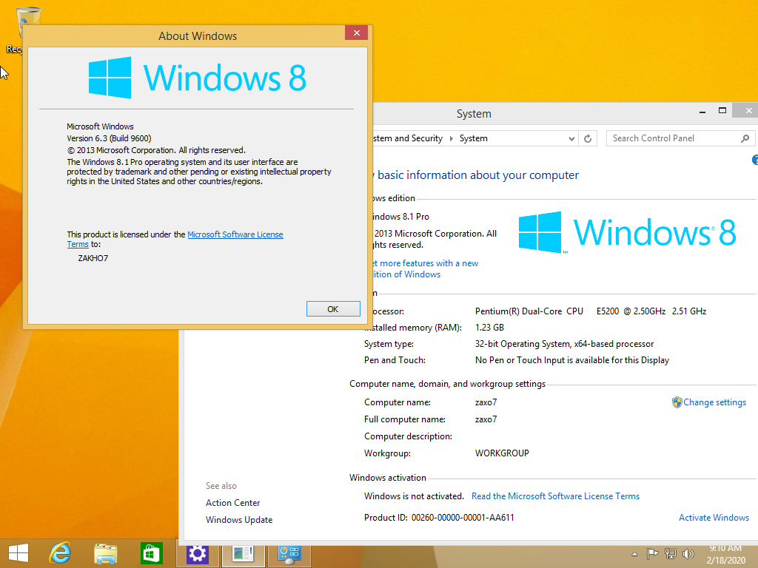
Task: Expand the address bar history dropdown
Action: (x=571, y=138)
